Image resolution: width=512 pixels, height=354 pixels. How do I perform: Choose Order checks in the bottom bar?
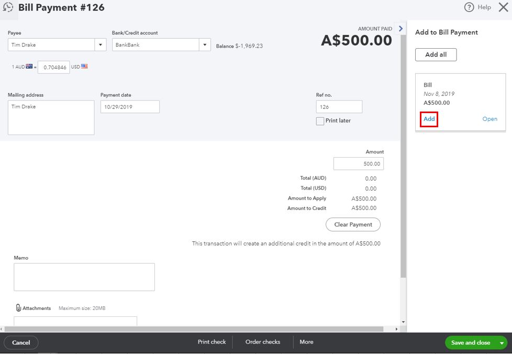coord(262,342)
